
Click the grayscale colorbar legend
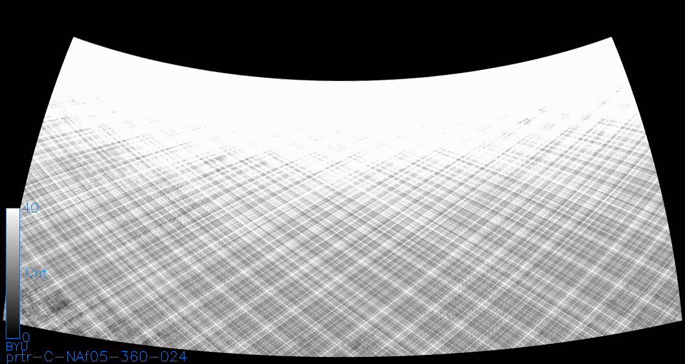click(13, 273)
